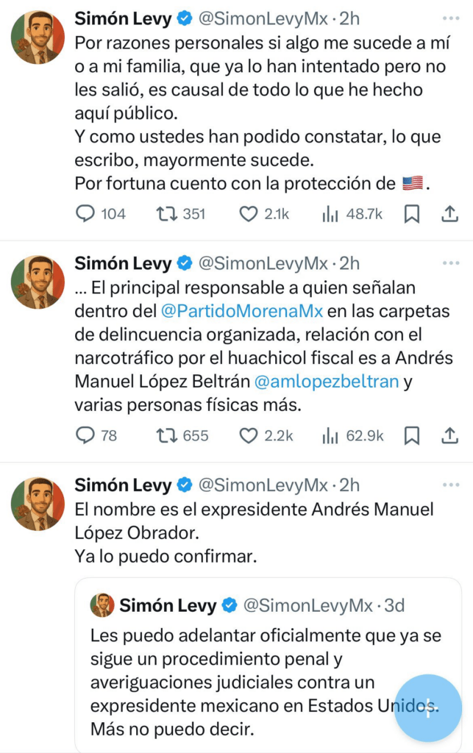Open the third tweet's three-dot more menu
Viewport: 473px width, 753px height.
449,485
